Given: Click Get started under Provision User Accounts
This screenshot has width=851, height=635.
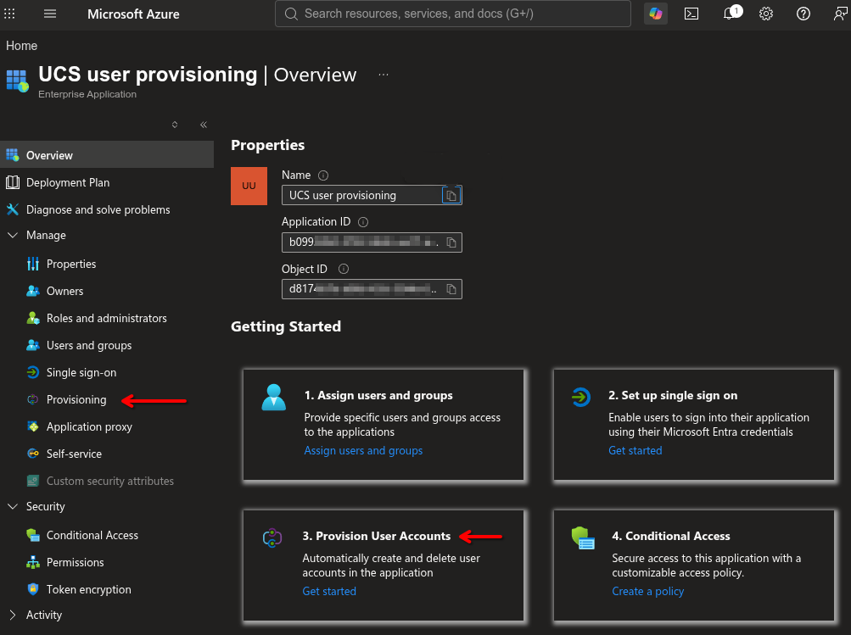Looking at the screenshot, I should click(329, 591).
